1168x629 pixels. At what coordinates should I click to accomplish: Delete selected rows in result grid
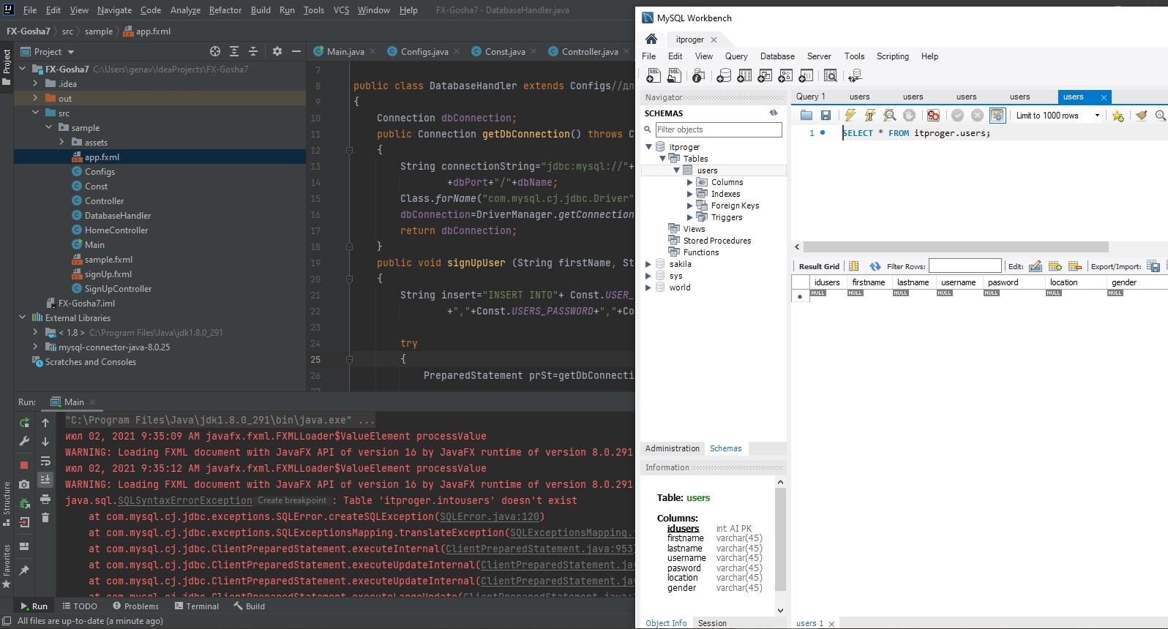pos(1075,266)
